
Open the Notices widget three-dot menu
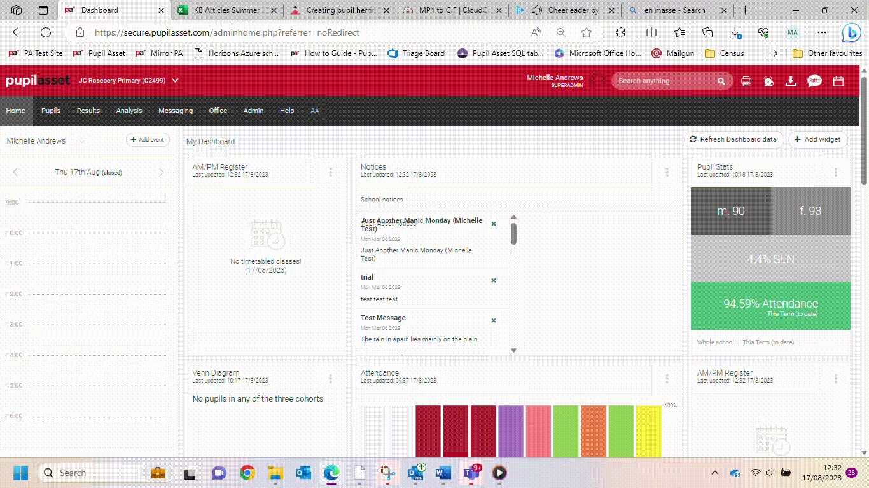(x=667, y=172)
